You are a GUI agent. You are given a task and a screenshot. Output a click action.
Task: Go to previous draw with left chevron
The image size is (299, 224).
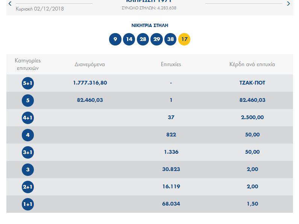click(x=10, y=4)
